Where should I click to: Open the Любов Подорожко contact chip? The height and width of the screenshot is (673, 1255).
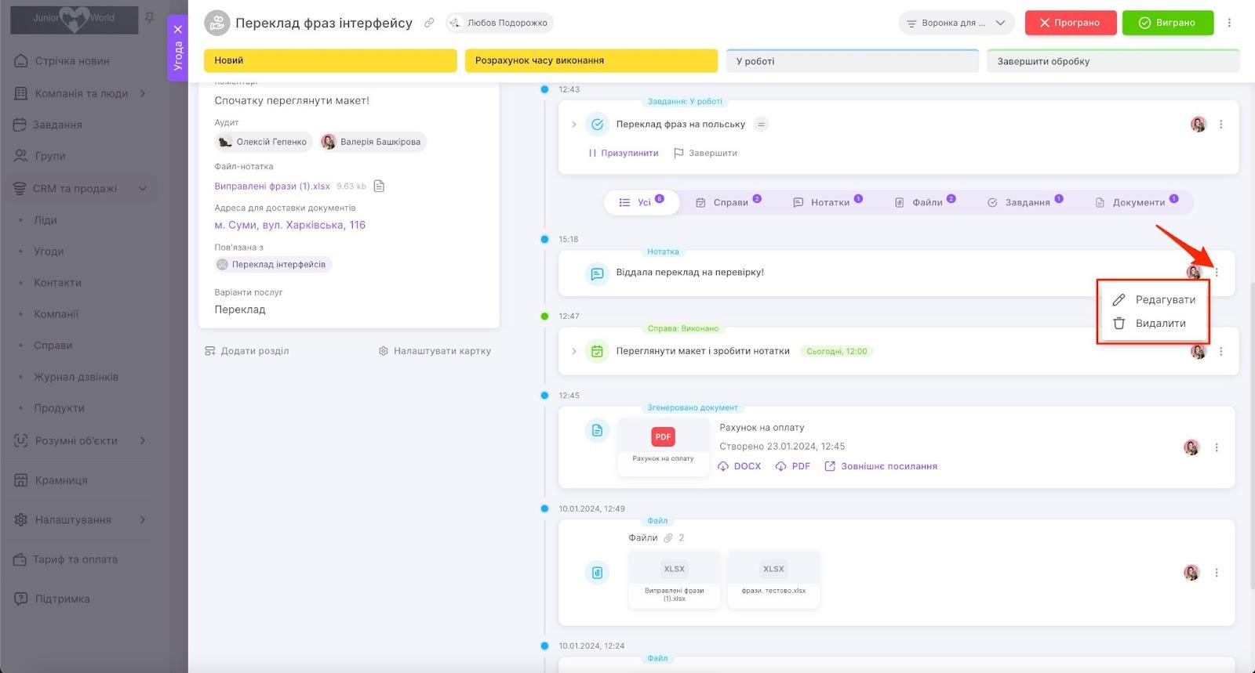[500, 23]
